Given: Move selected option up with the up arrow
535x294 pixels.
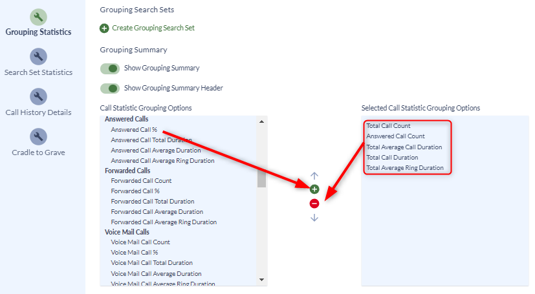Looking at the screenshot, I should [x=314, y=176].
